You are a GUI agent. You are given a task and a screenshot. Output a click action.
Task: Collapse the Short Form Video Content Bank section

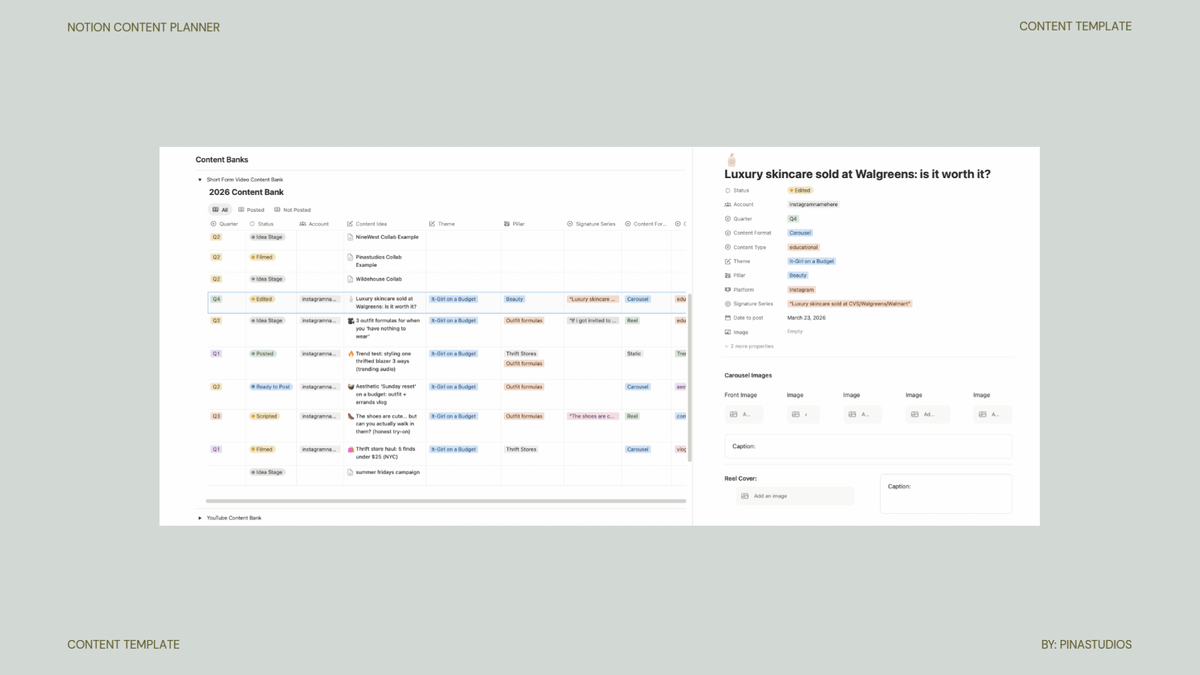pyautogui.click(x=199, y=180)
